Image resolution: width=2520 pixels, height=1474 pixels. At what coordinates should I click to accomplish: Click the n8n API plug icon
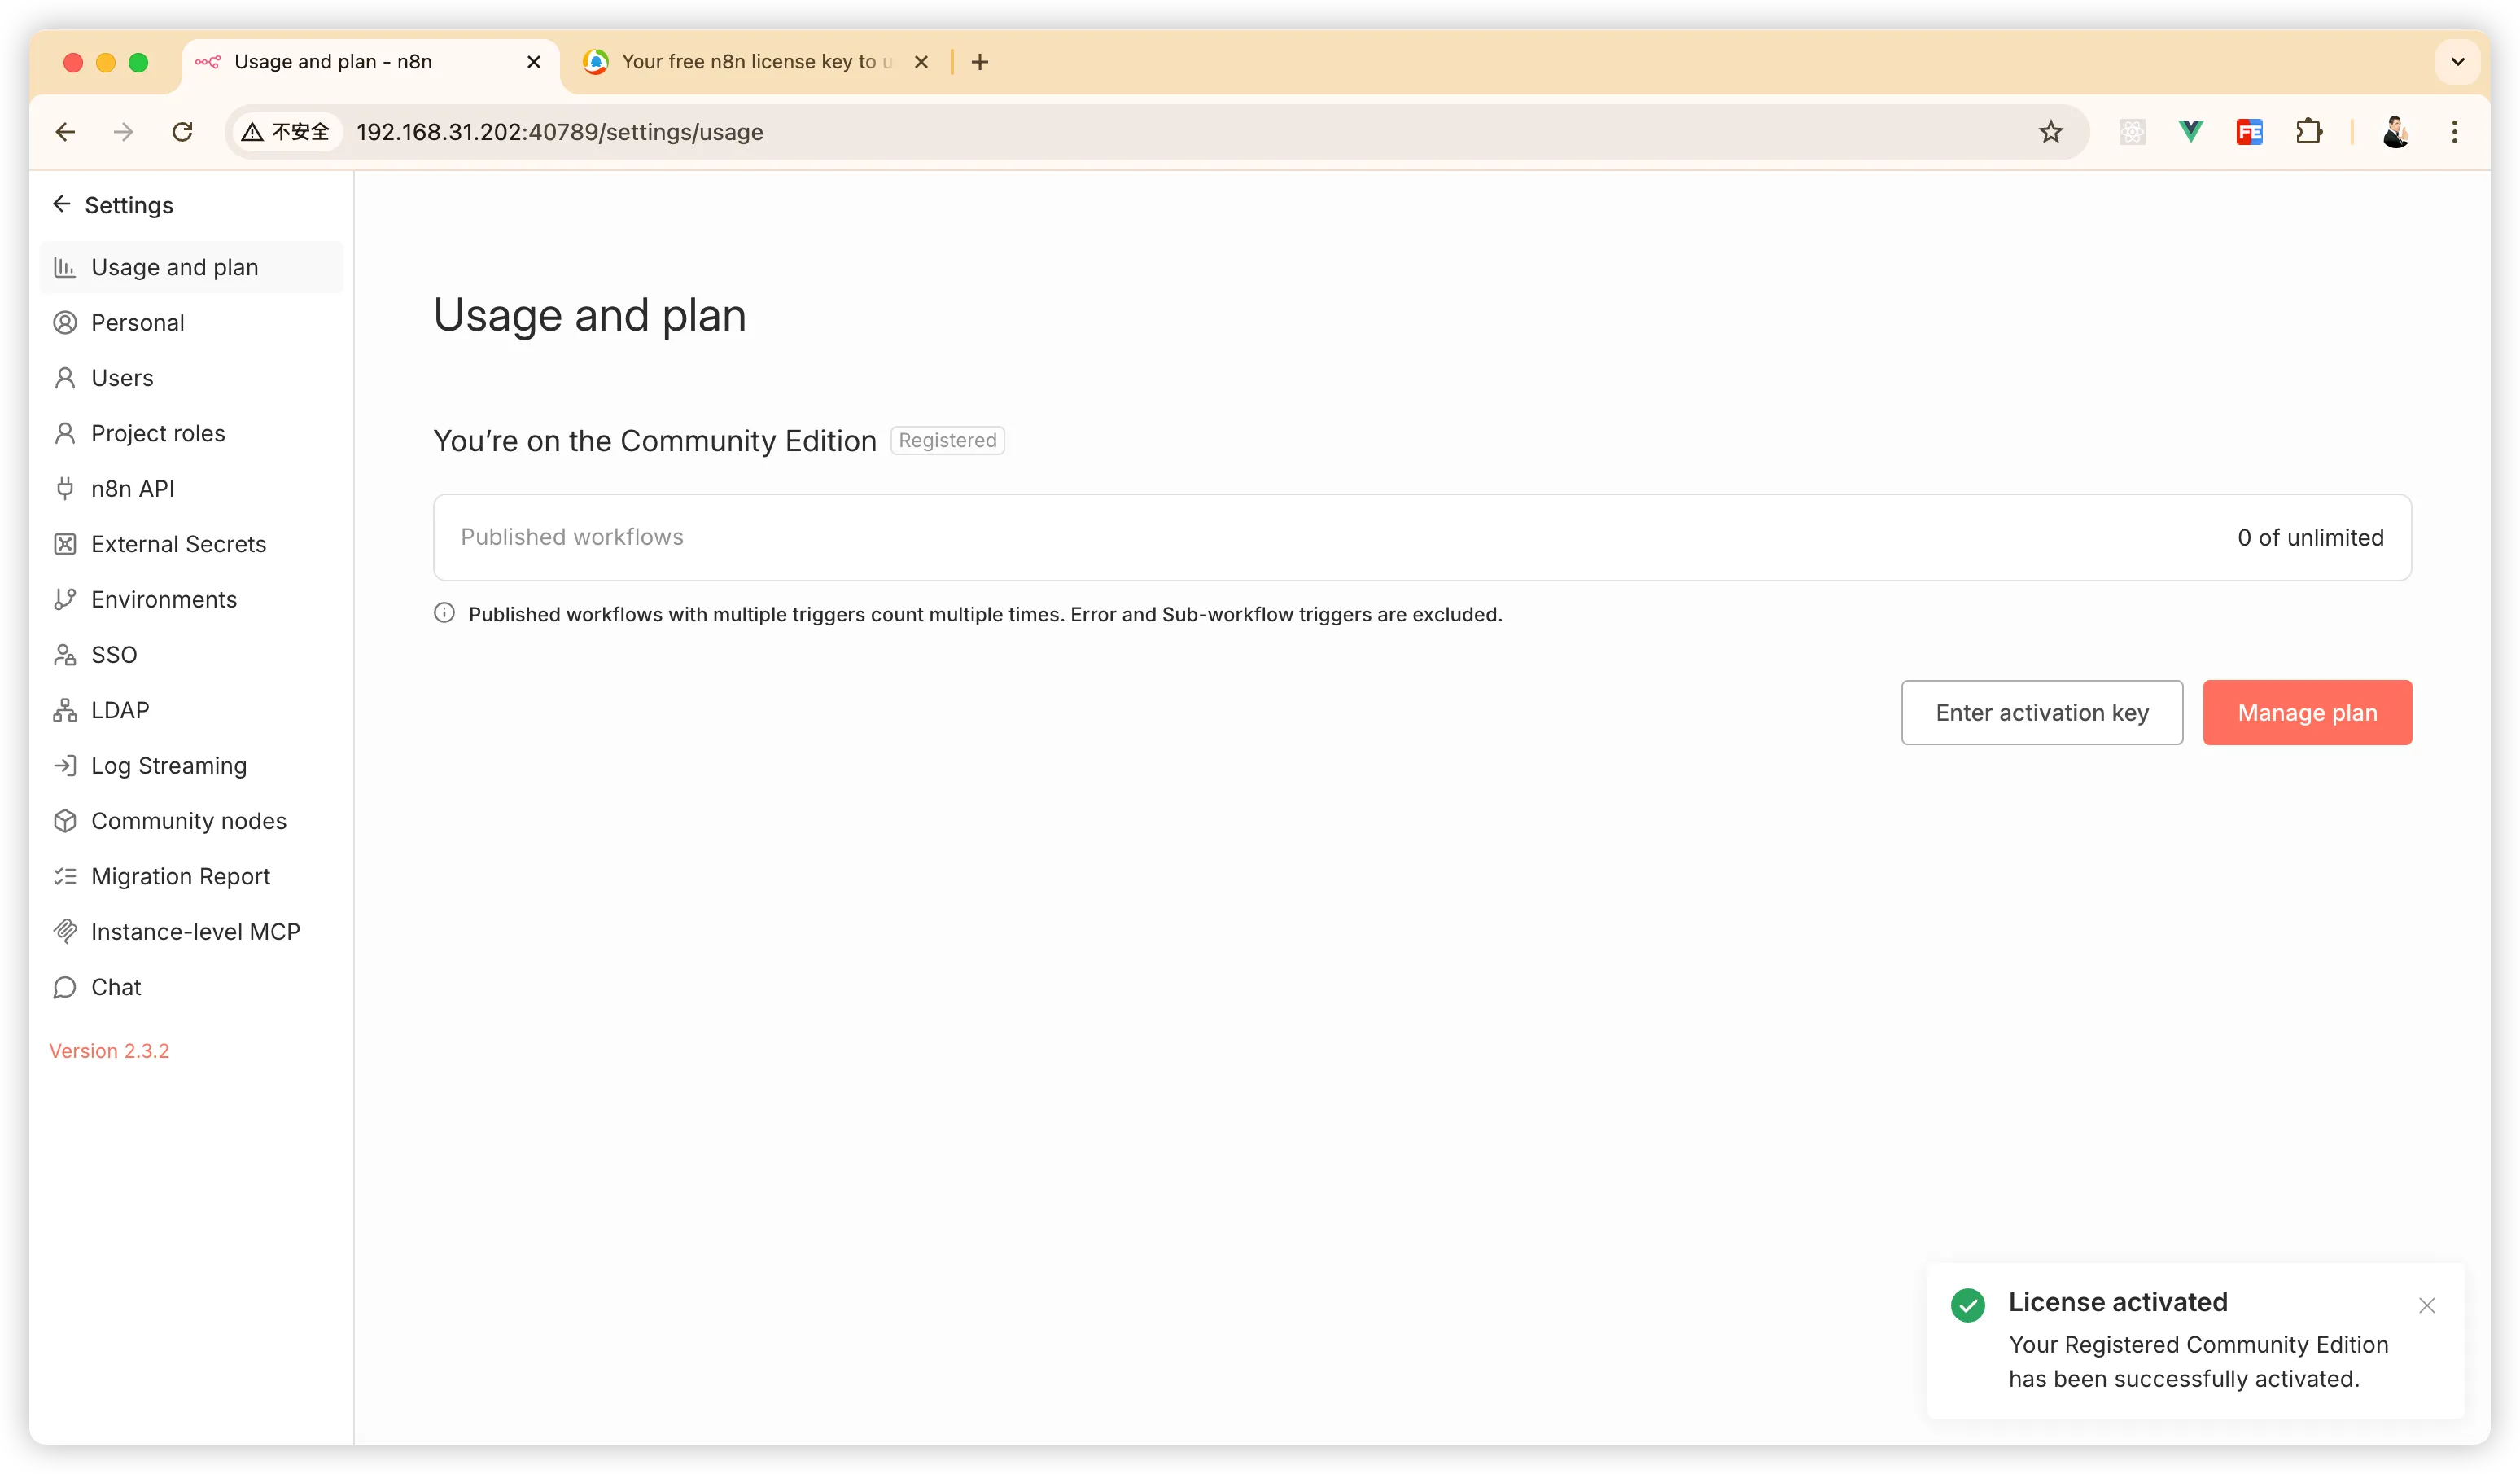click(65, 489)
